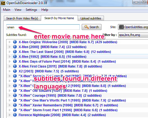Switch to Upload subtitles tab
The width and height of the screenshot is (148, 118).
coord(91,18)
